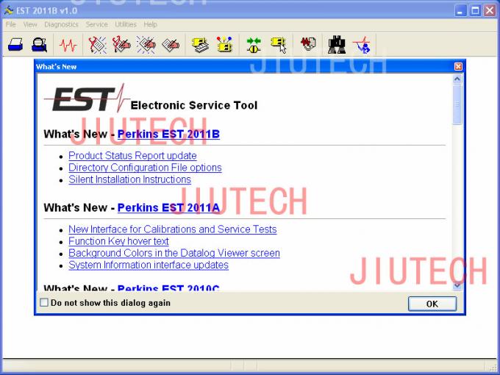Open Active Event Codes toolbar icon
This screenshot has height=375, width=500.
pyautogui.click(x=146, y=45)
